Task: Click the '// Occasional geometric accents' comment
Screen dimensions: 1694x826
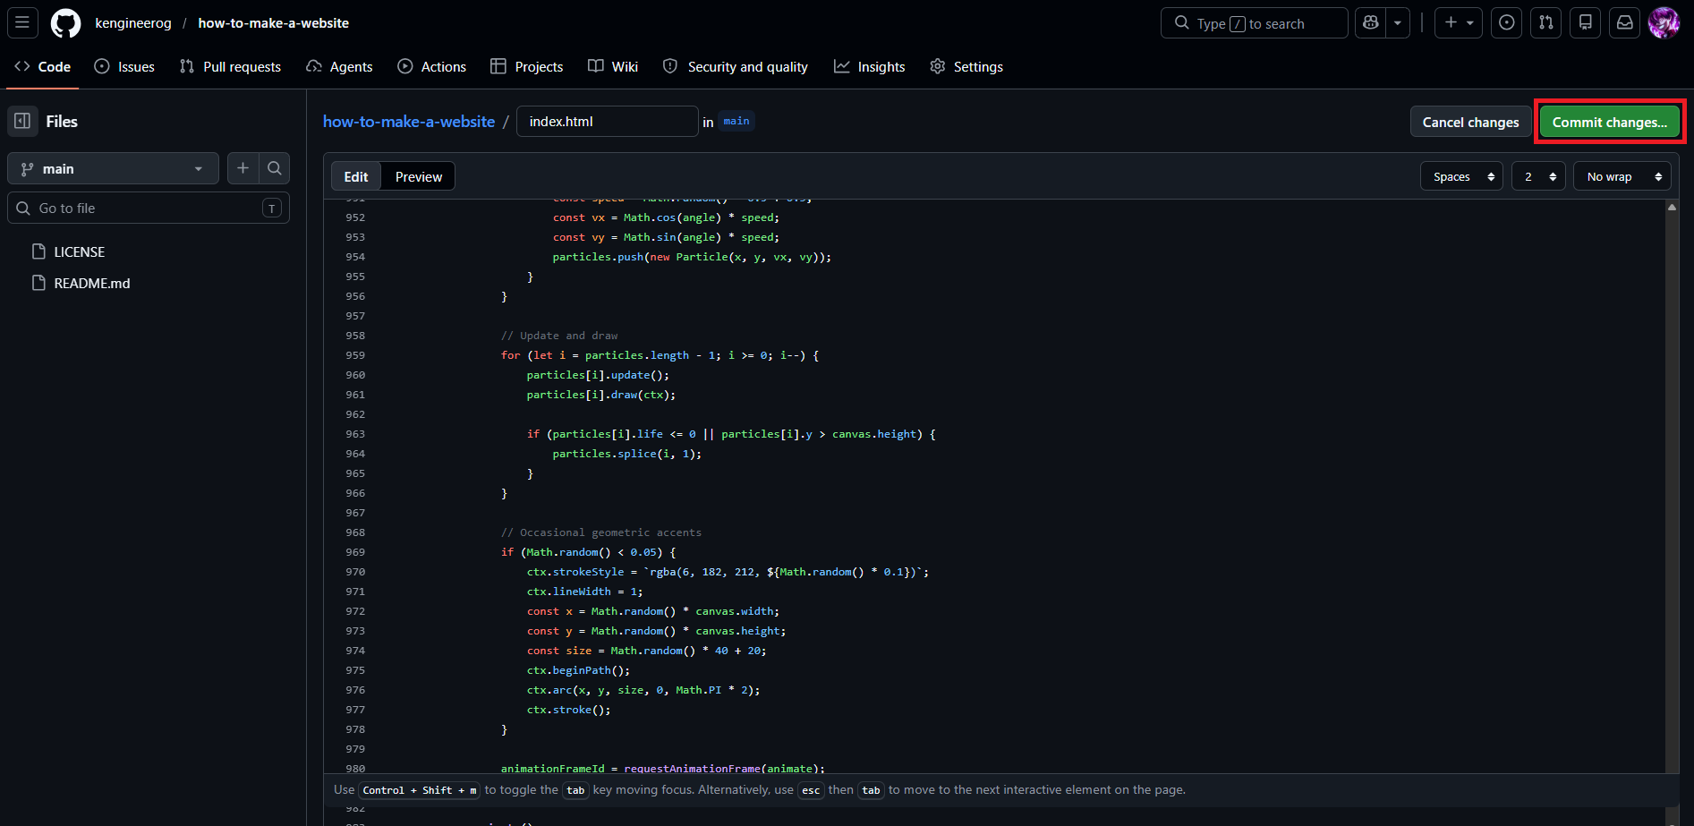Action: (601, 532)
